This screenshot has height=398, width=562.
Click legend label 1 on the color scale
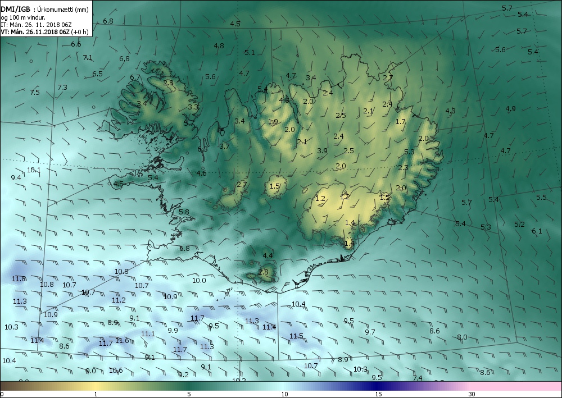(96, 394)
